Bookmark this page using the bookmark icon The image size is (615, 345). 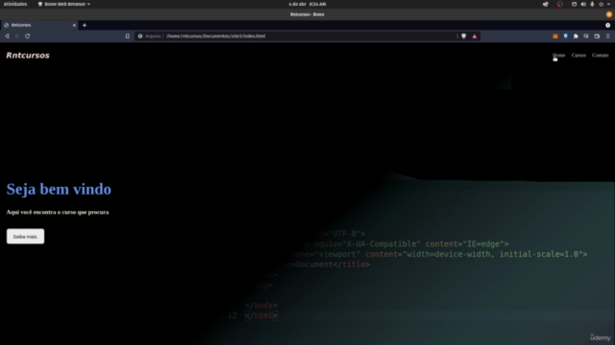(x=128, y=36)
